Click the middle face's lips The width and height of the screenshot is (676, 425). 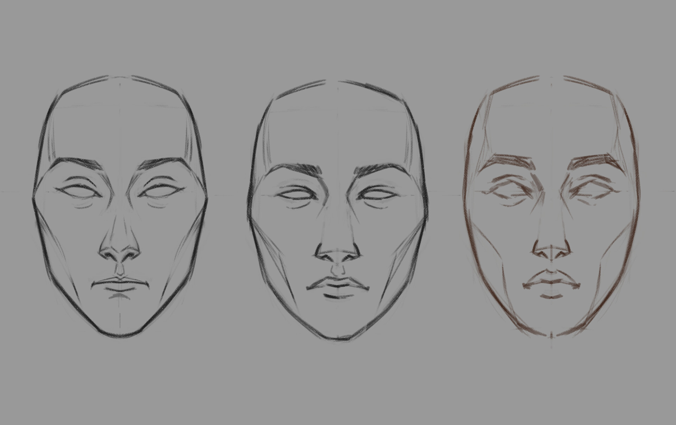tap(337, 286)
